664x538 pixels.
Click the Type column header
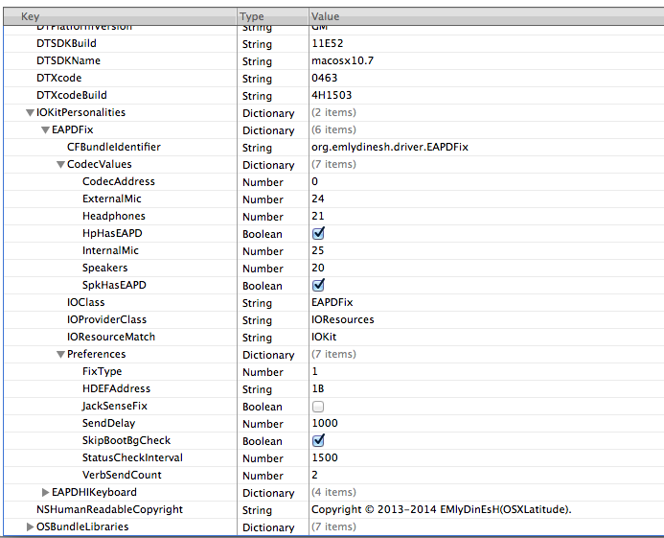click(x=272, y=16)
